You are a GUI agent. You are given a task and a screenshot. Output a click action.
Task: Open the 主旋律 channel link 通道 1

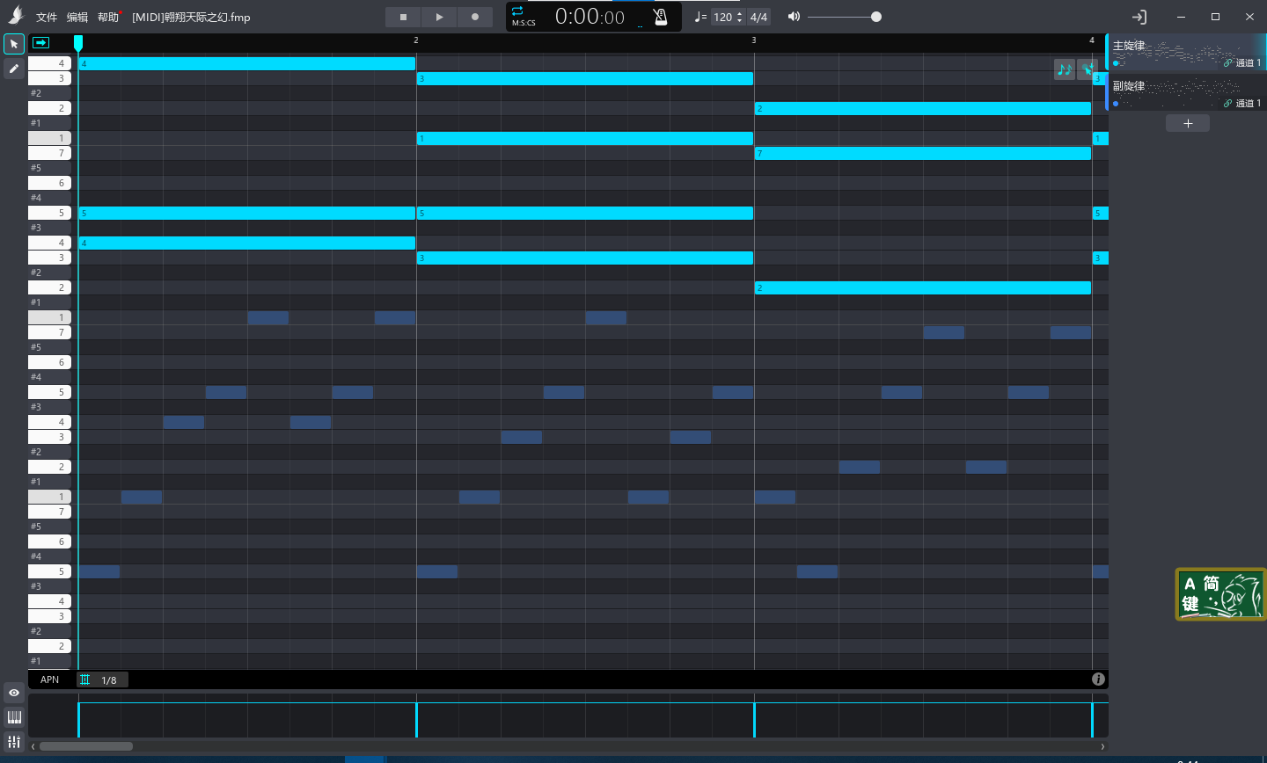point(1242,63)
